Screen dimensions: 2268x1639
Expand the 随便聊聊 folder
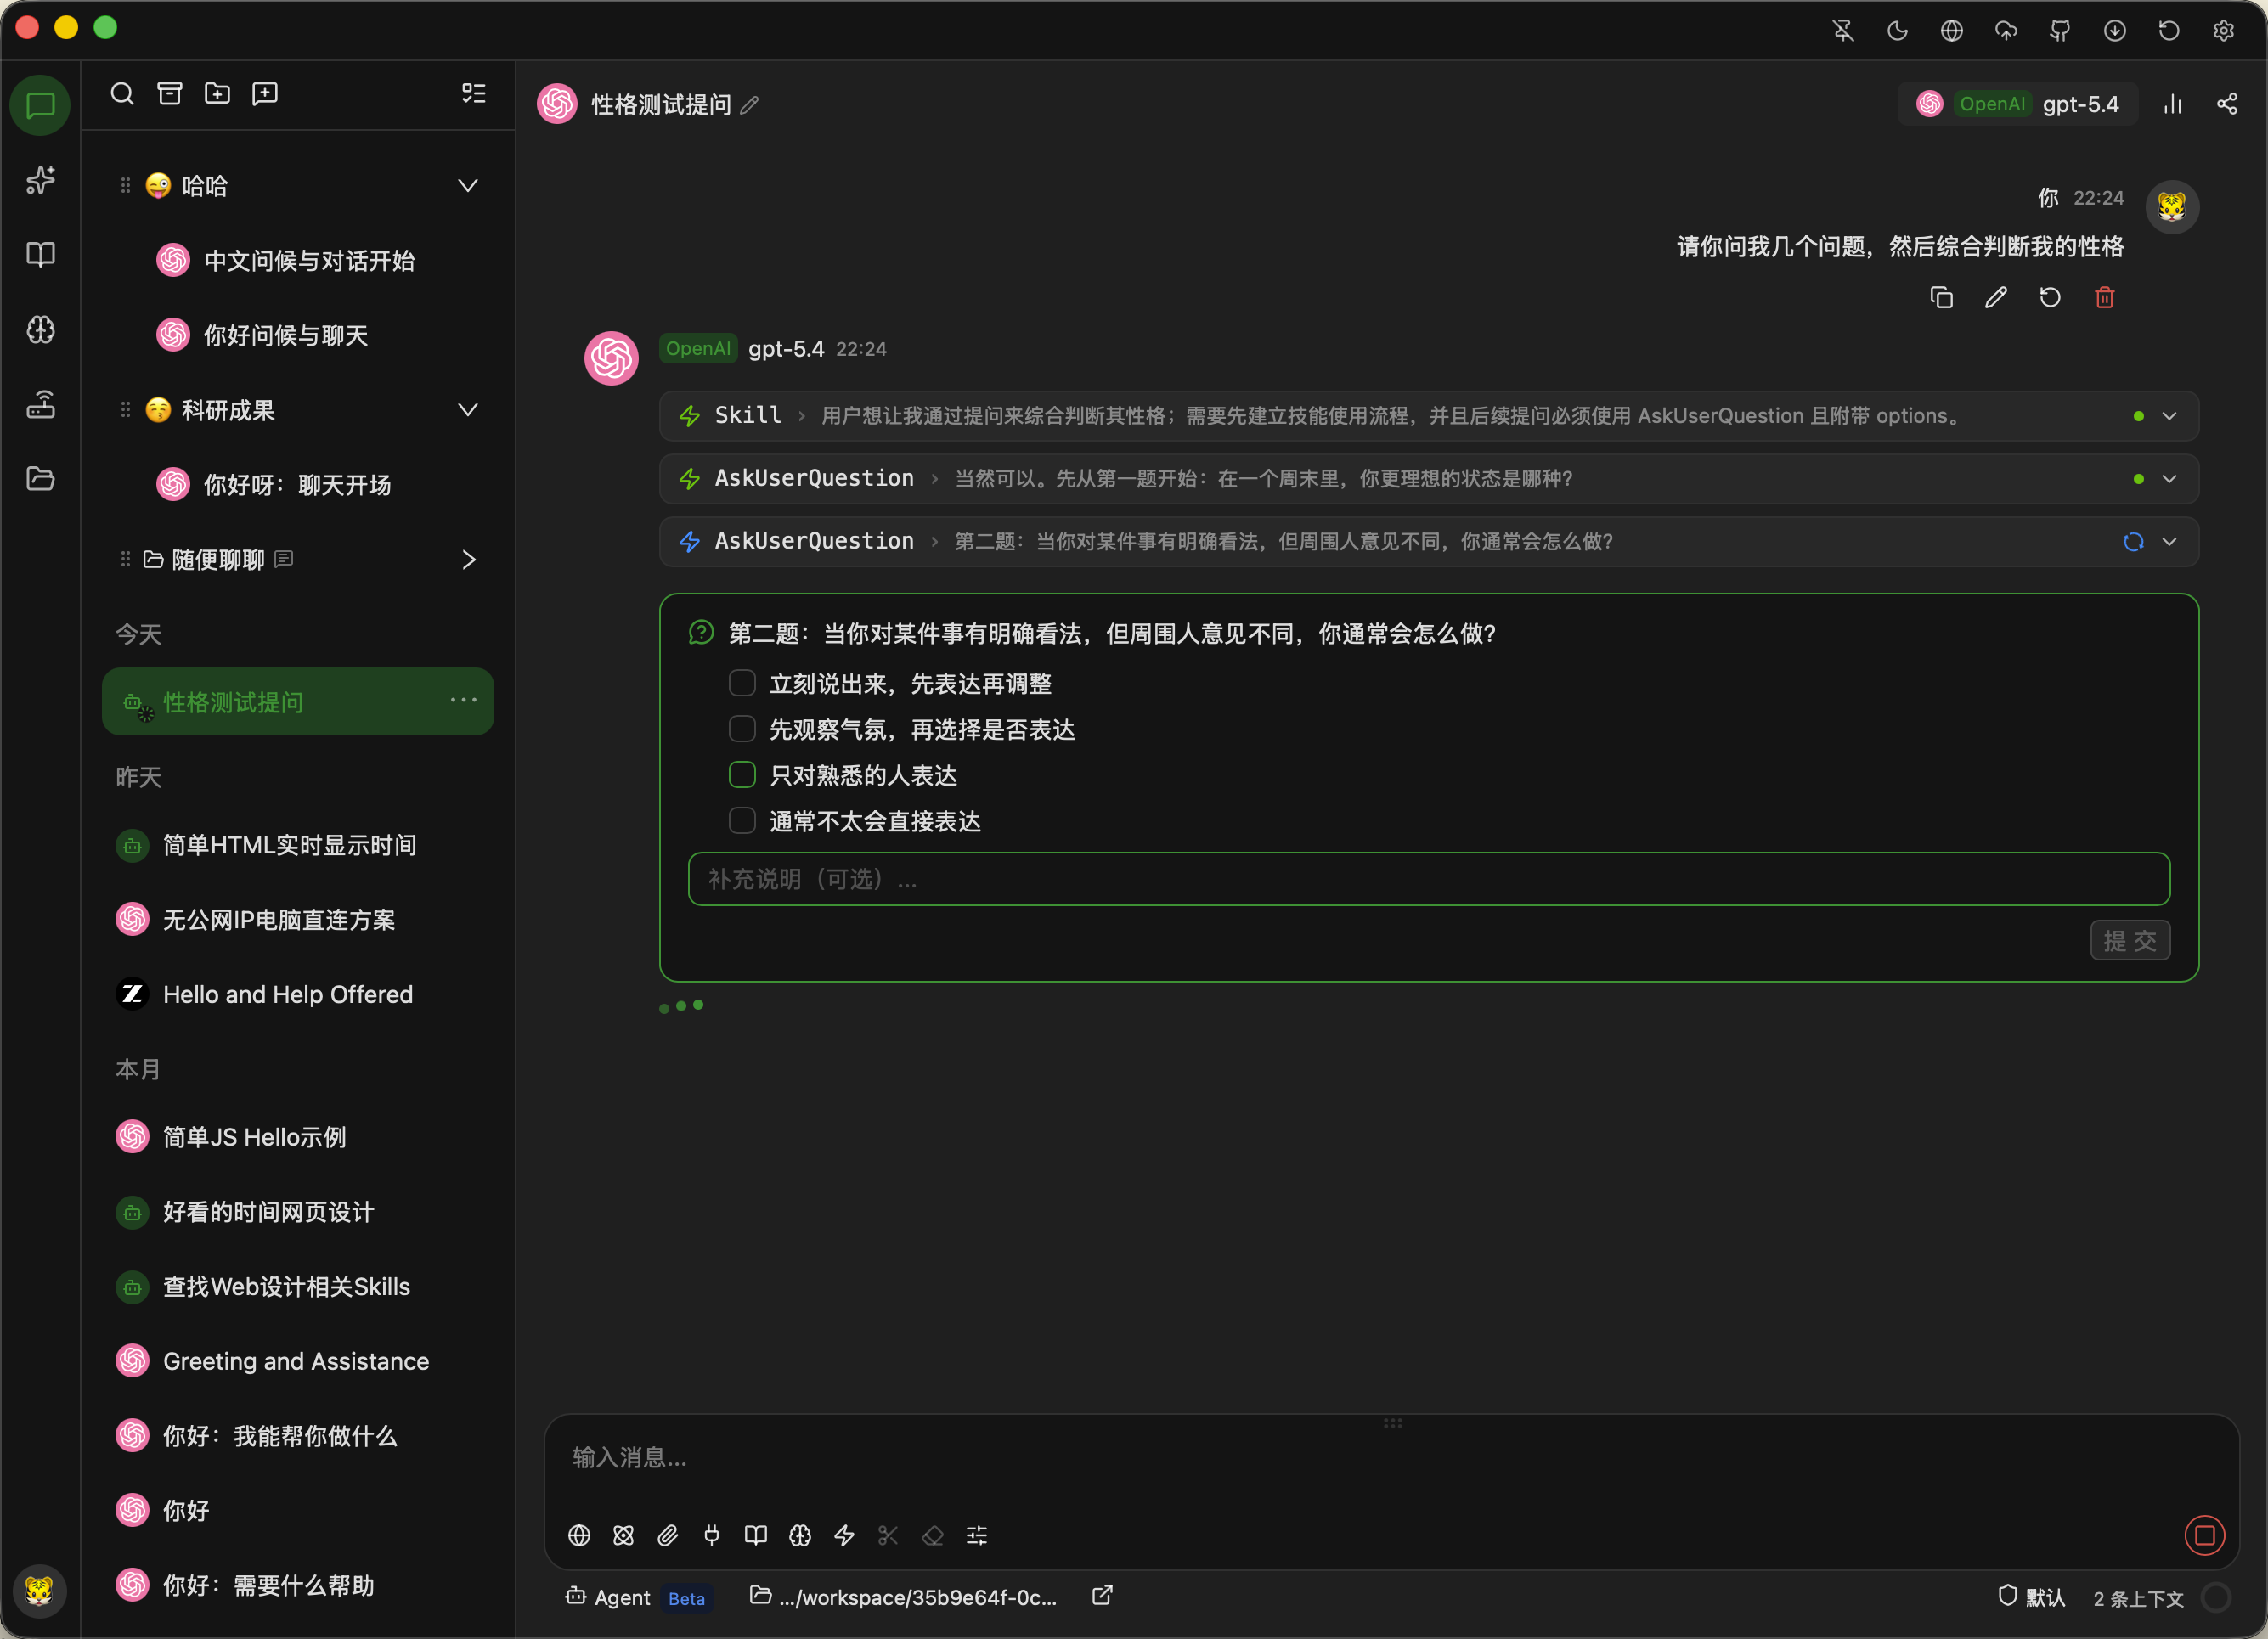click(468, 560)
